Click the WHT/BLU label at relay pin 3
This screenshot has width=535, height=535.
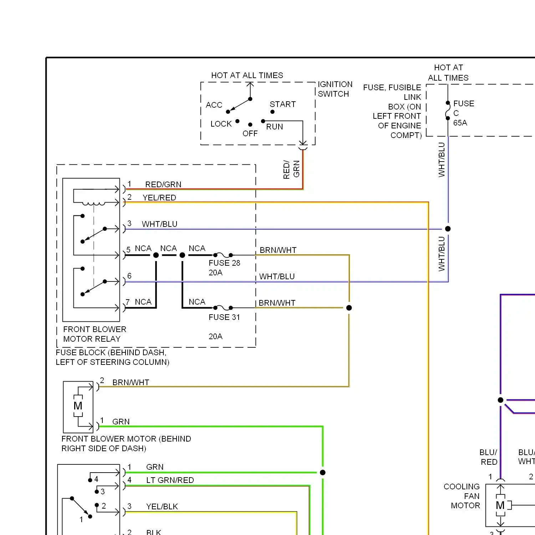click(160, 224)
